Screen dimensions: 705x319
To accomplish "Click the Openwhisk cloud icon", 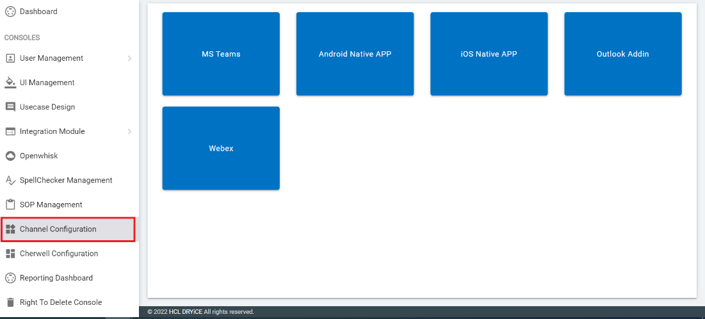I will click(10, 156).
